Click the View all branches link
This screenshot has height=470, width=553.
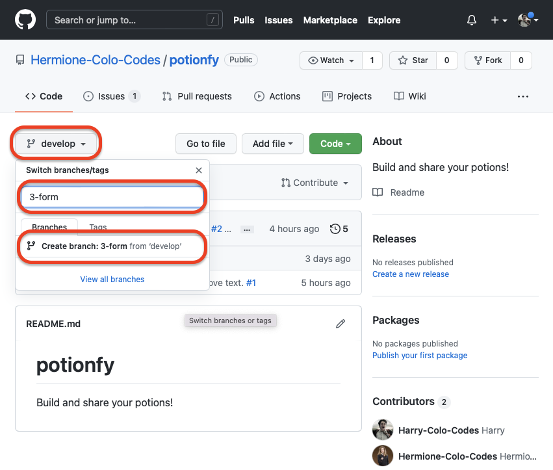tap(112, 279)
